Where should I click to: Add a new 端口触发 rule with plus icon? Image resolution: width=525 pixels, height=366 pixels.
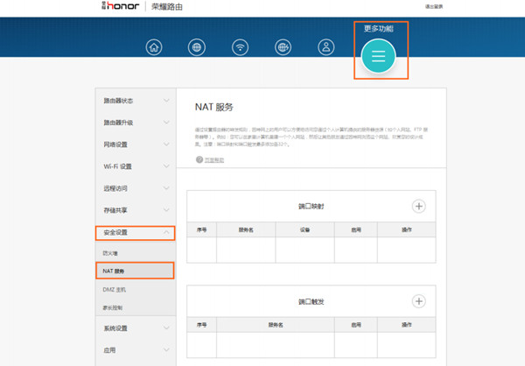418,301
